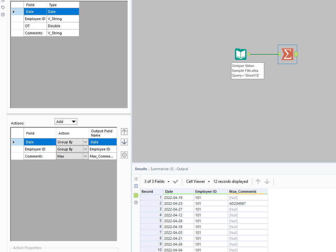Click the help icon in the Results pane
This screenshot has height=252, width=336.
tap(136, 202)
